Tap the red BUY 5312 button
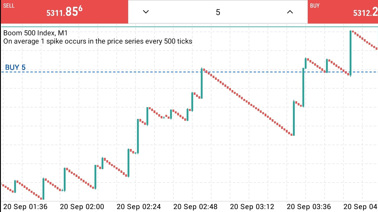This screenshot has width=378, height=212. coord(343,12)
